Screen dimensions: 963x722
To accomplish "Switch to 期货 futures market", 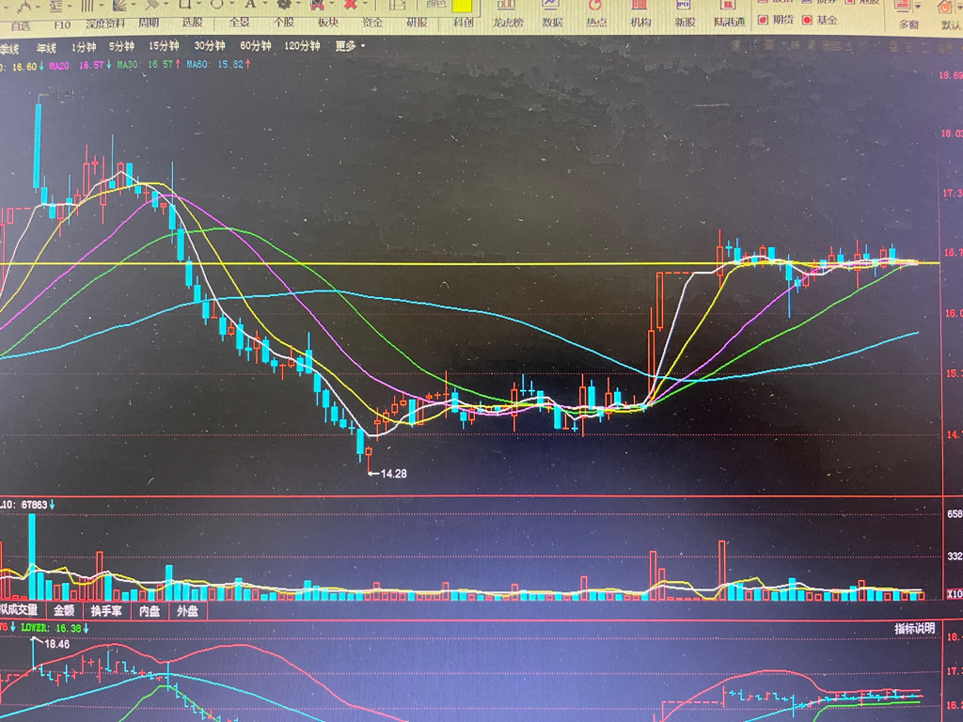I will click(775, 20).
